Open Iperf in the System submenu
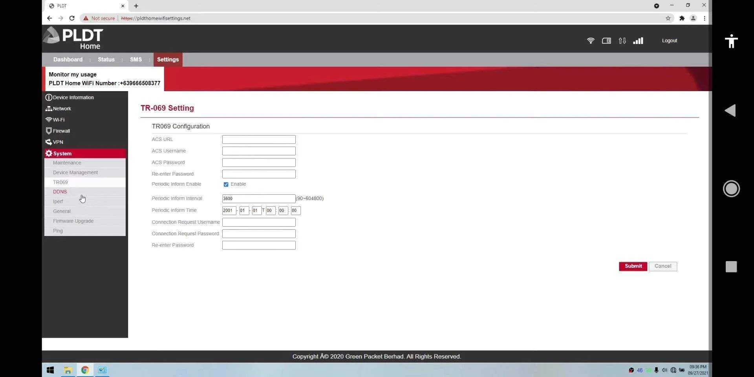This screenshot has height=377, width=754. tap(85, 201)
